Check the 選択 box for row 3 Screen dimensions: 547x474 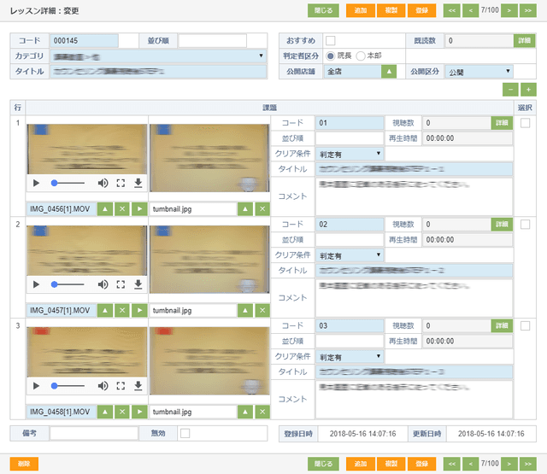(525, 326)
